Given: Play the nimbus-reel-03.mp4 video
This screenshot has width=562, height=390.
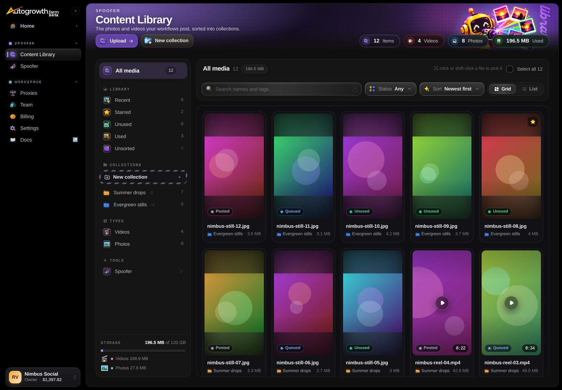Looking at the screenshot, I should 511,303.
